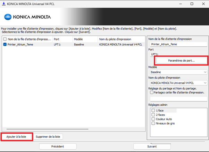Click Ajouter à la liste button
This screenshot has width=209, height=152.
pos(16,136)
